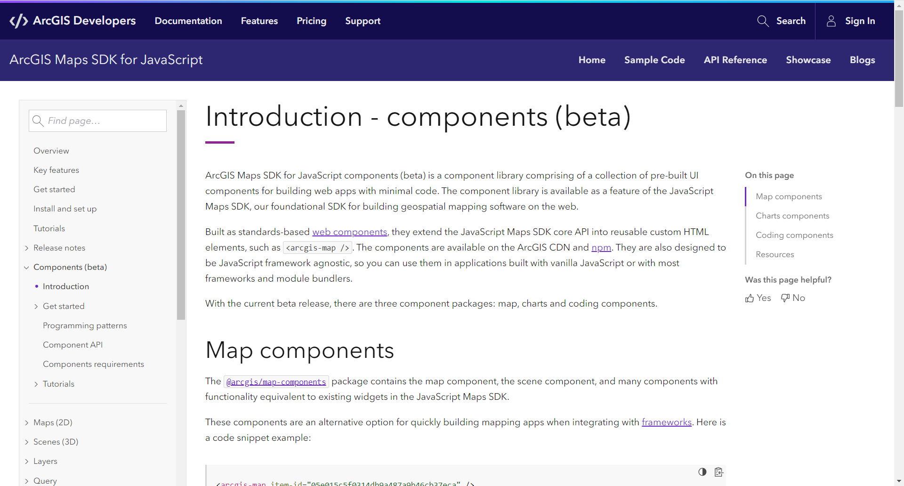
Task: Click the ArcGIS Developers logo icon
Action: point(18,21)
